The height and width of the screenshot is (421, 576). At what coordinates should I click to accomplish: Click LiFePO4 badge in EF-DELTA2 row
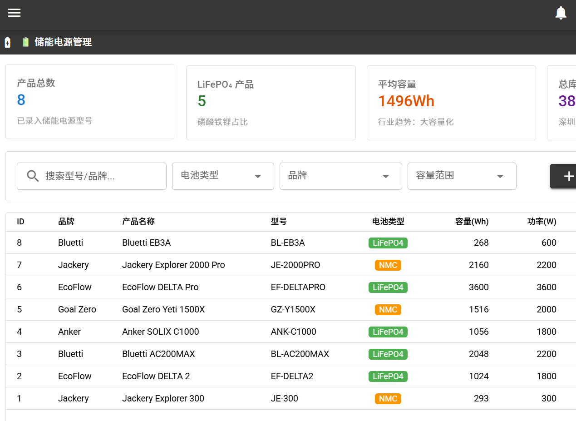(388, 376)
